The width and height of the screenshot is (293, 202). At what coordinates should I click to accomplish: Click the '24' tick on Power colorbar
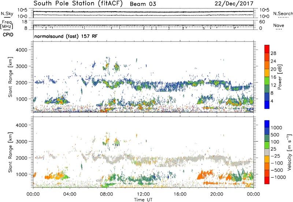pyautogui.click(x=273, y=61)
